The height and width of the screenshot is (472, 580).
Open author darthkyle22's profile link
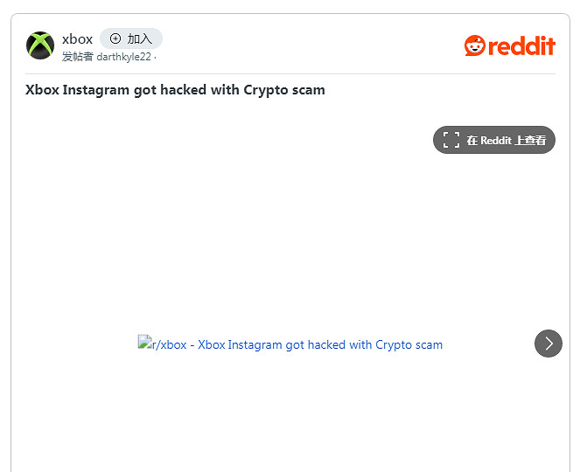coord(123,57)
